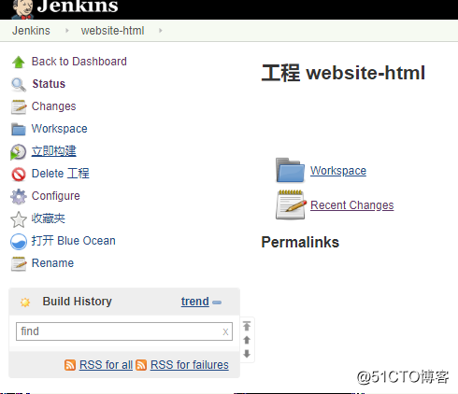Image resolution: width=458 pixels, height=394 pixels.
Task: Click the large Recent Changes notepad icon
Action: (291, 204)
